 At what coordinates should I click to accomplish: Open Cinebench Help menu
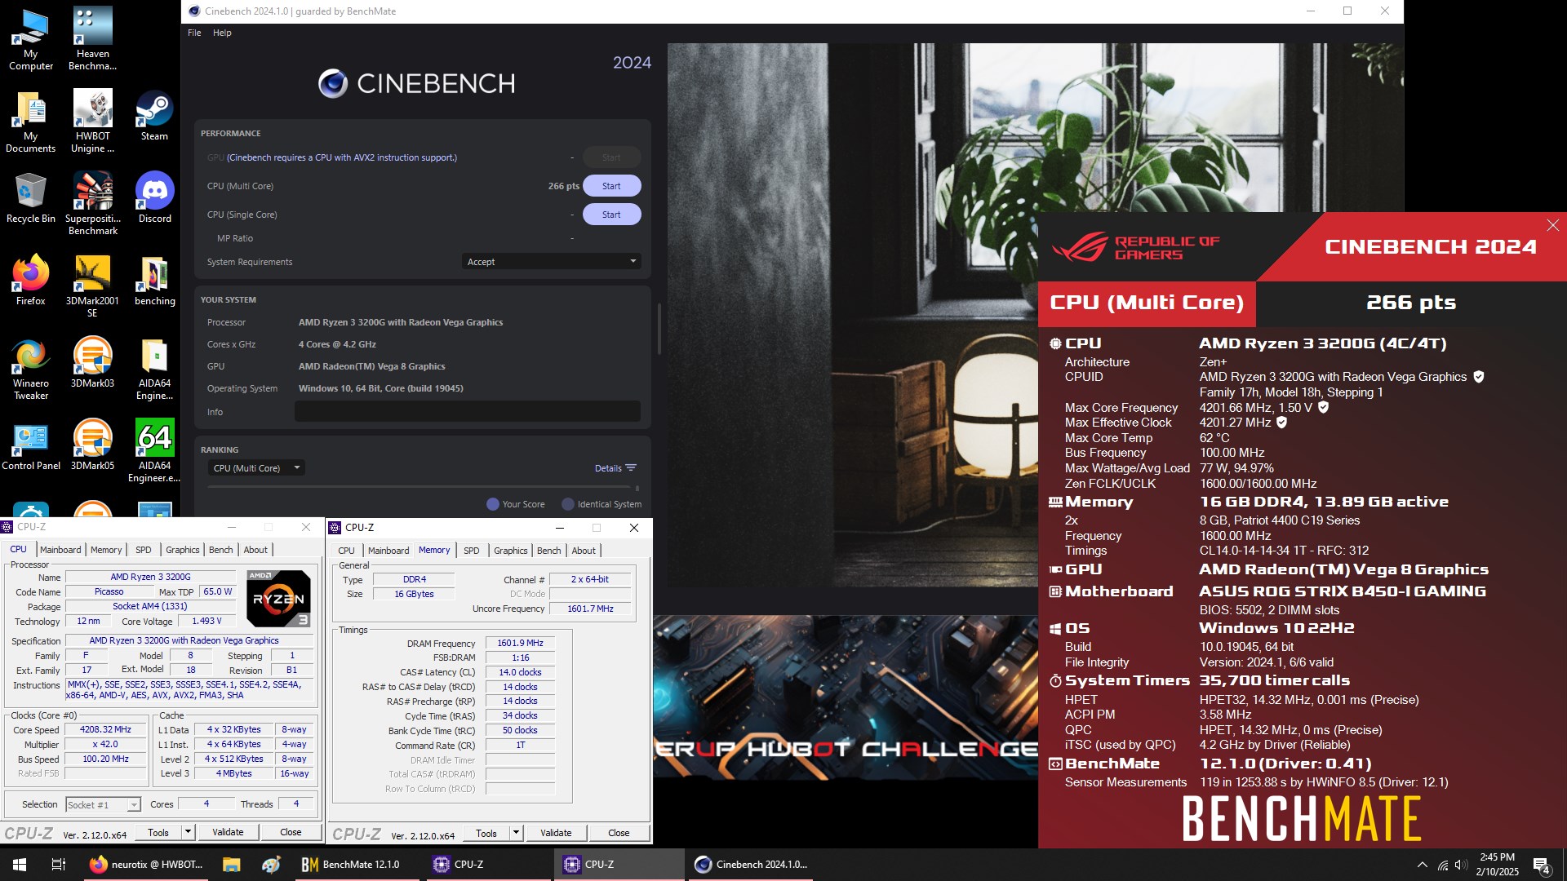click(x=222, y=33)
